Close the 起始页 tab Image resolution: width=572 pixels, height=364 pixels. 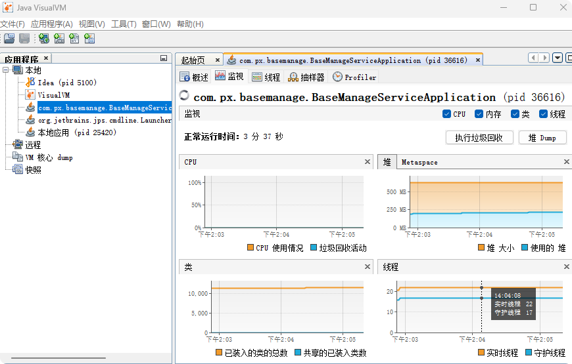coord(218,60)
